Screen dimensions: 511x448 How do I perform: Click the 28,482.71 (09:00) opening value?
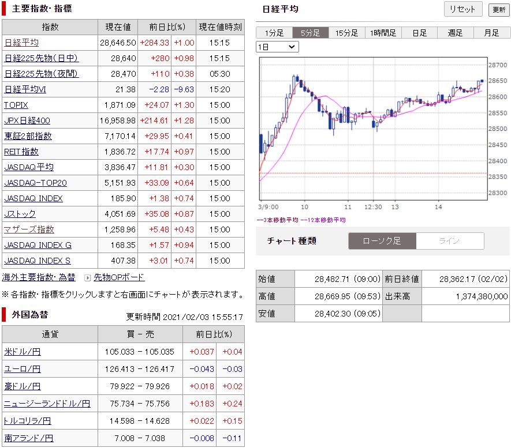point(348,279)
